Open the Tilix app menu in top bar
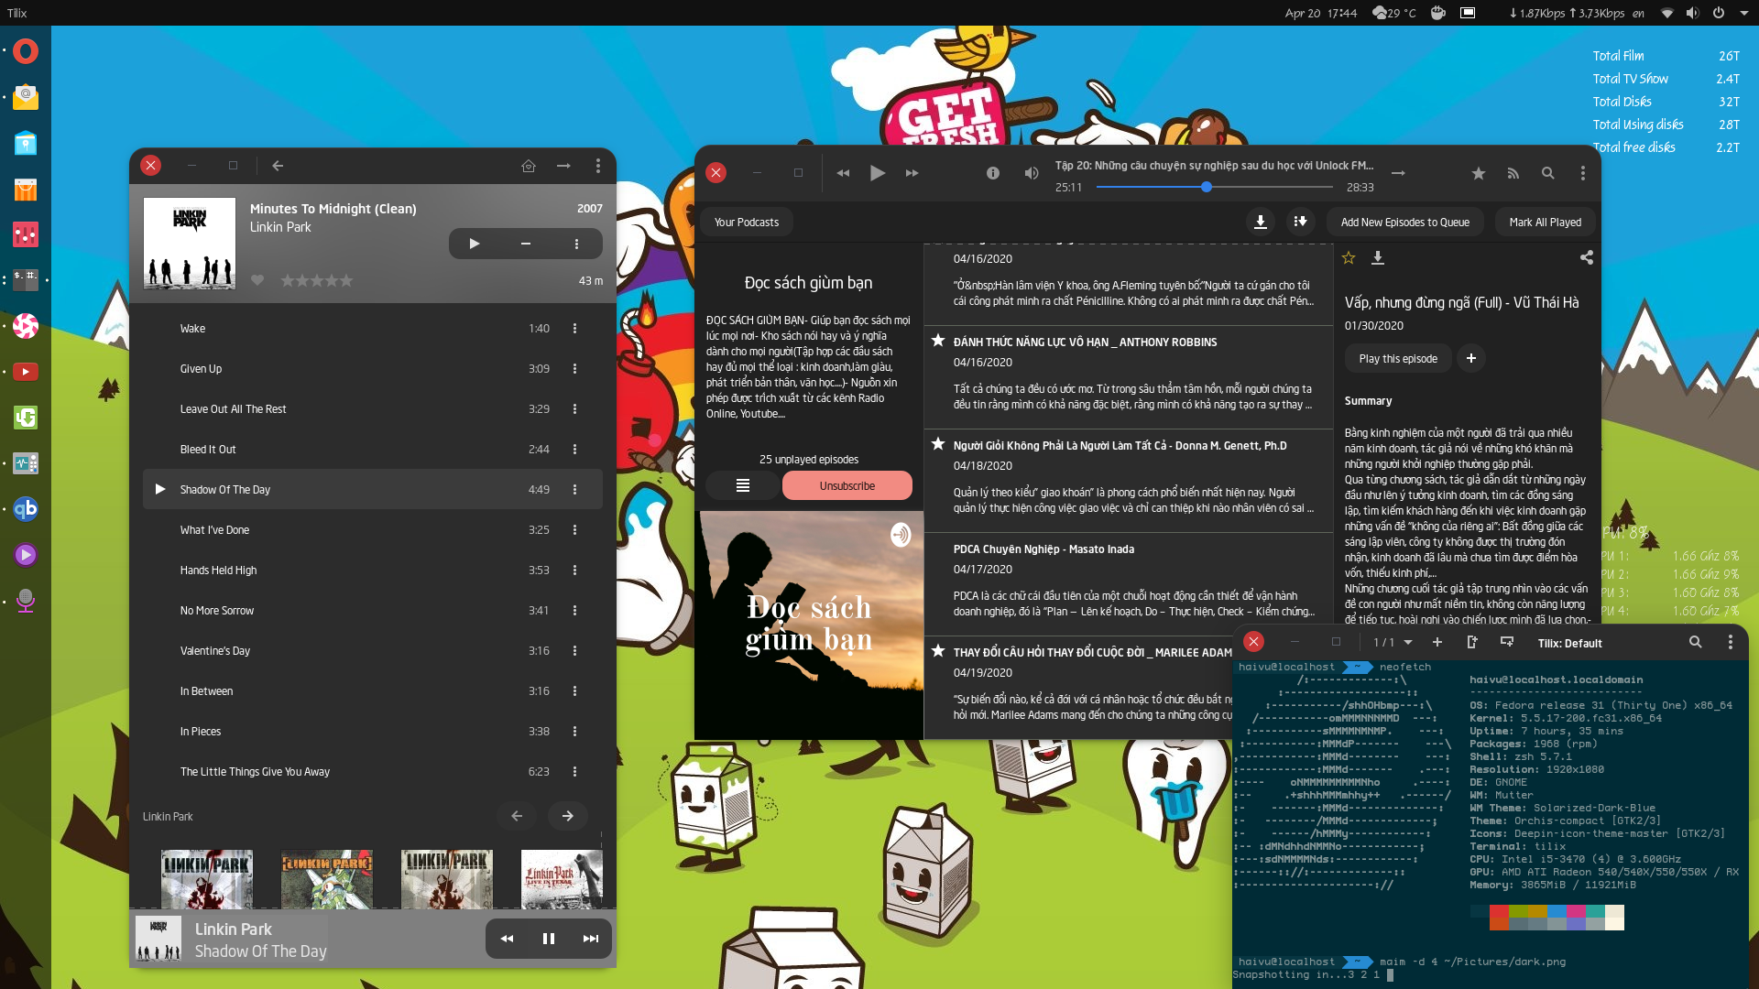Viewport: 1759px width, 989px height. (17, 13)
